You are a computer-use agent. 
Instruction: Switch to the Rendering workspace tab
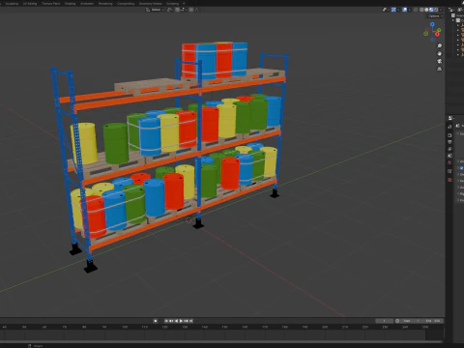105,4
